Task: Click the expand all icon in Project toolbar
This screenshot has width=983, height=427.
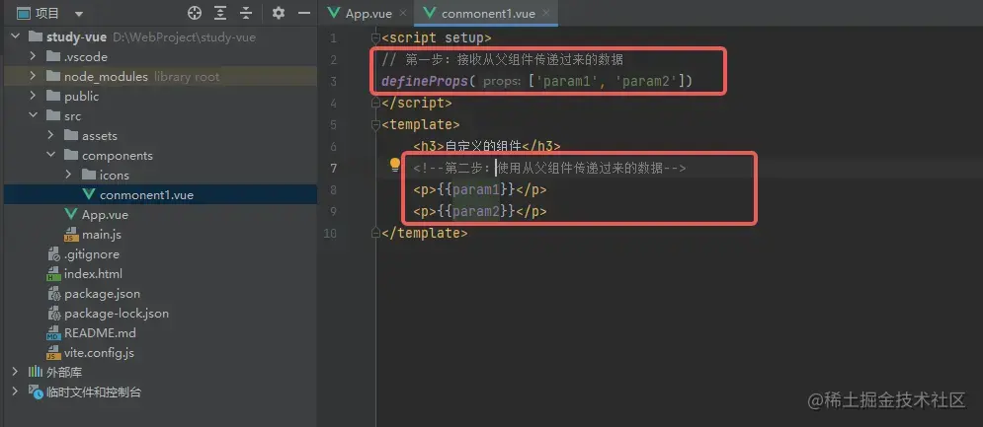Action: click(220, 13)
